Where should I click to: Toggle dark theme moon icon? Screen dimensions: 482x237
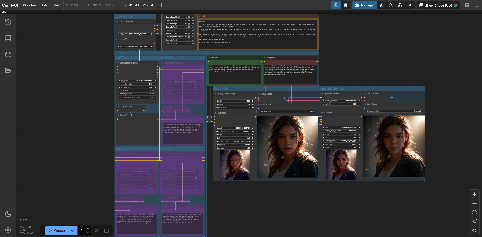(8, 214)
